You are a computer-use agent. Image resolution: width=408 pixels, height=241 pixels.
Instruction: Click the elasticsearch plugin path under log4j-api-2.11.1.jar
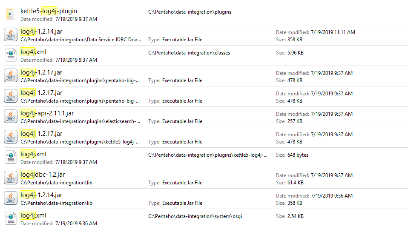click(x=80, y=121)
